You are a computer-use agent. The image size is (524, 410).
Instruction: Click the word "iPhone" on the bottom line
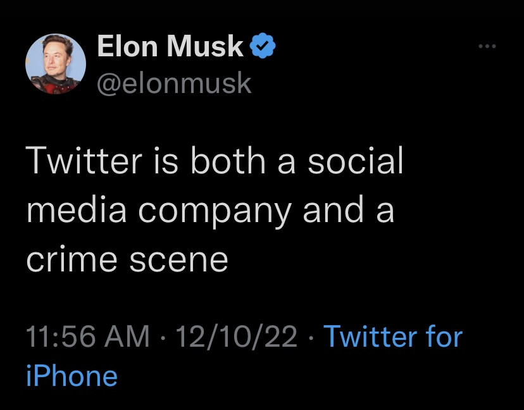click(x=72, y=376)
